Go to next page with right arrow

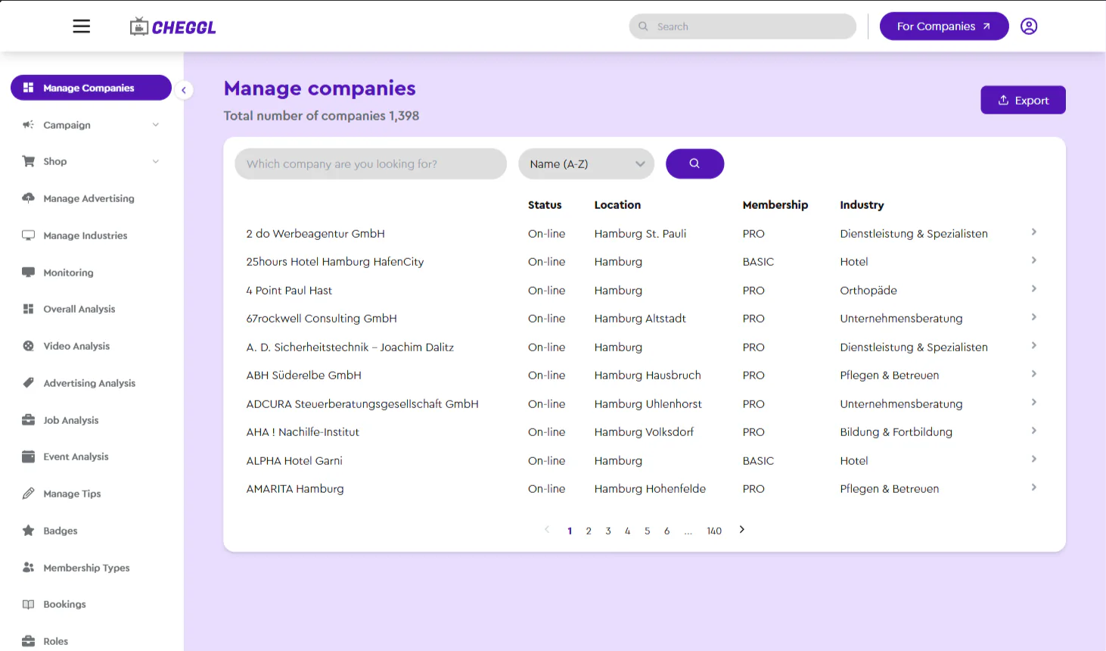coord(742,530)
